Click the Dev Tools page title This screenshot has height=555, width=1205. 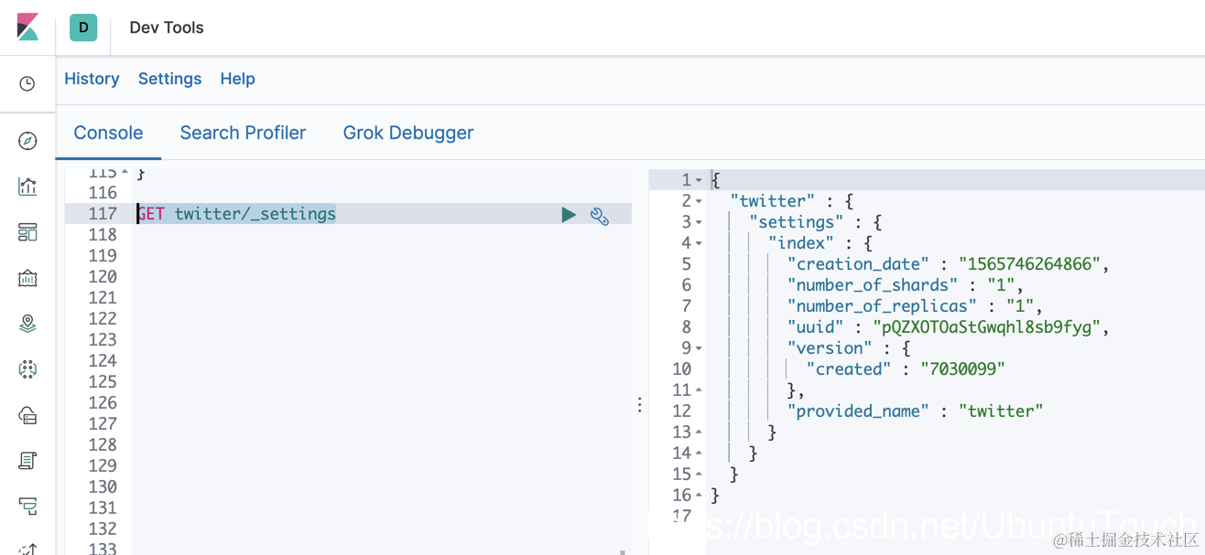pos(167,27)
